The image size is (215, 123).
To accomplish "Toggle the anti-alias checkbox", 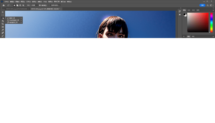I will pyautogui.click(x=40, y=5).
